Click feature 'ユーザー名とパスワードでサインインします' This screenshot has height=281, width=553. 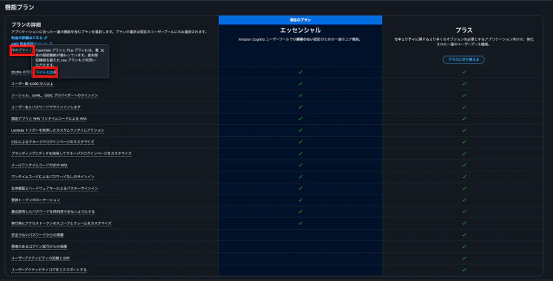[46, 107]
